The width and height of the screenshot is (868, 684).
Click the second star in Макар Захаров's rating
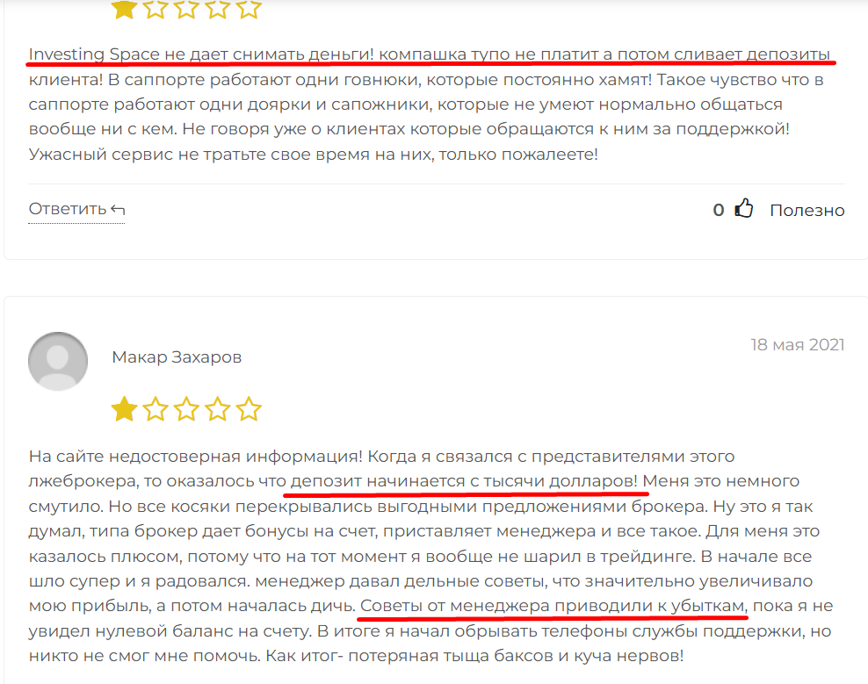click(155, 409)
